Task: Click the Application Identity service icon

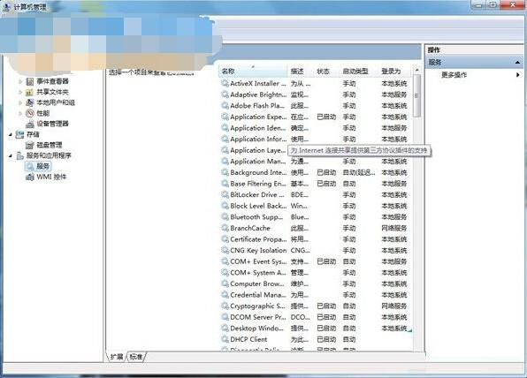Action: [225, 127]
